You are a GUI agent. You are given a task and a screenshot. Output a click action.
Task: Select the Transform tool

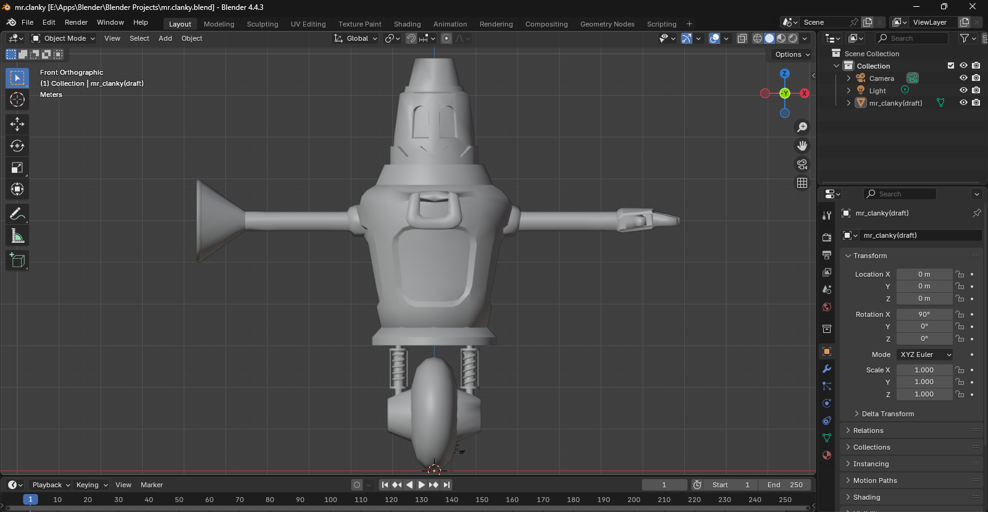17,189
